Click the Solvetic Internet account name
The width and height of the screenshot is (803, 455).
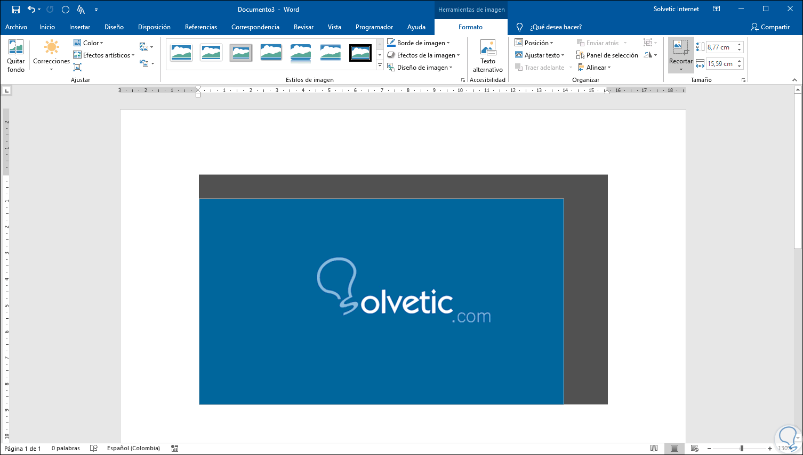(x=676, y=9)
